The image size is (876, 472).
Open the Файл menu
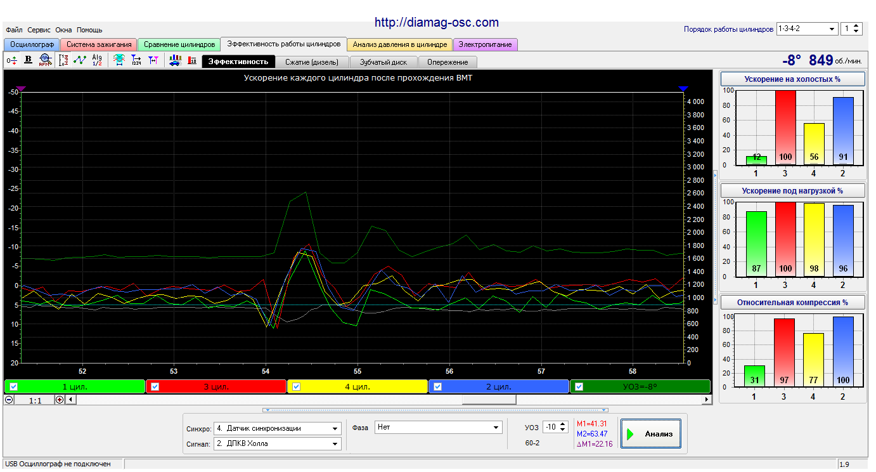(x=14, y=30)
